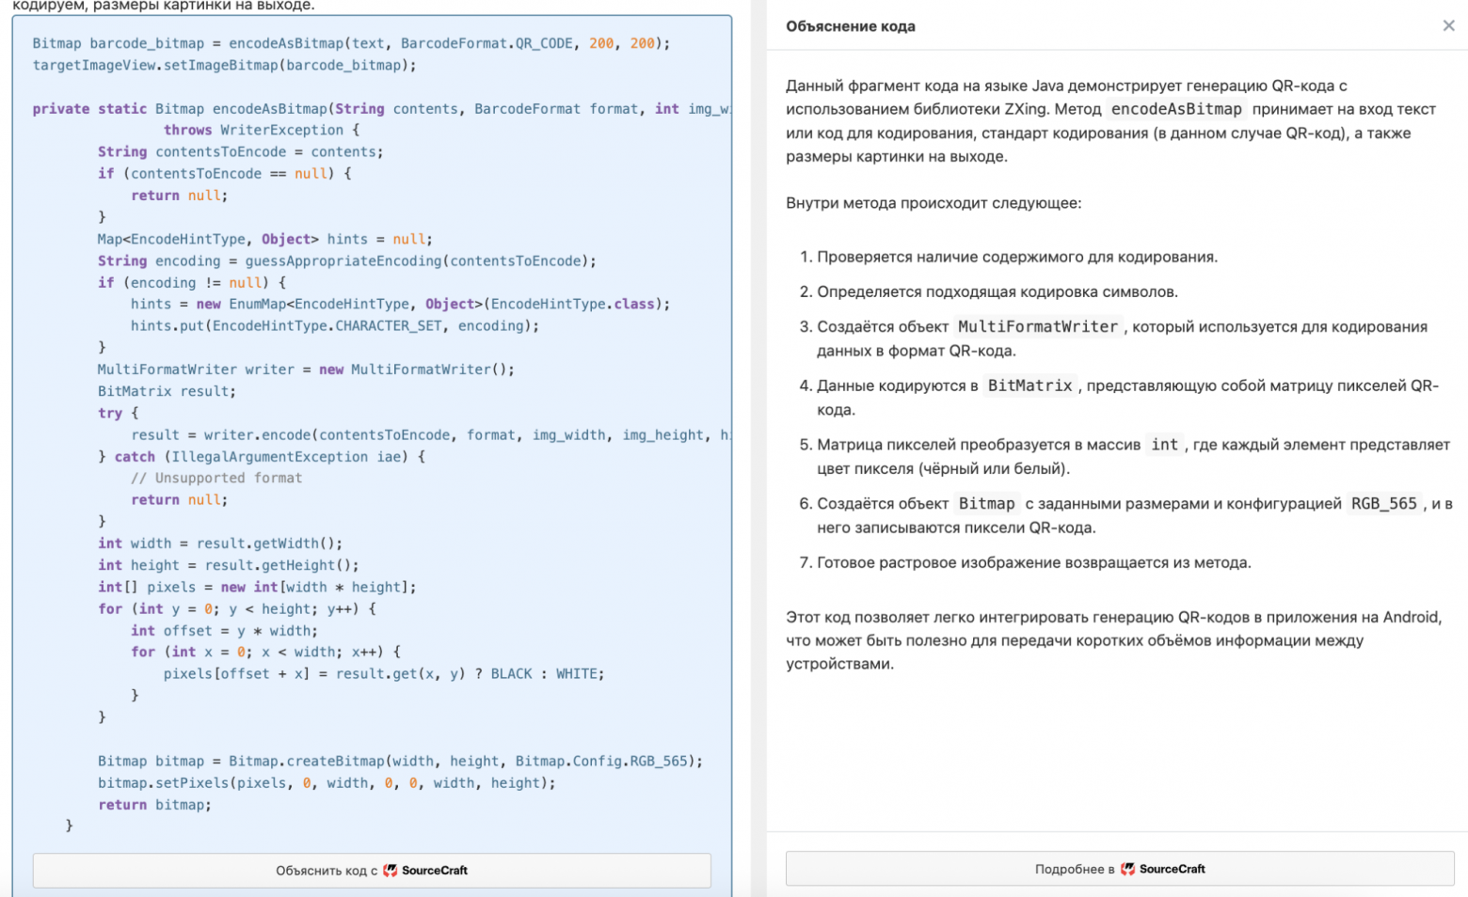Click inline code 'MultiFormatWriter' in step 3
The image size is (1468, 897).
[x=1037, y=326]
